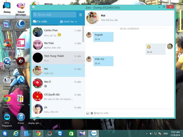Image resolution: width=183 pixels, height=137 pixels.
Task: Click the grinning emoji sent at 20:19
Action: [x=149, y=47]
